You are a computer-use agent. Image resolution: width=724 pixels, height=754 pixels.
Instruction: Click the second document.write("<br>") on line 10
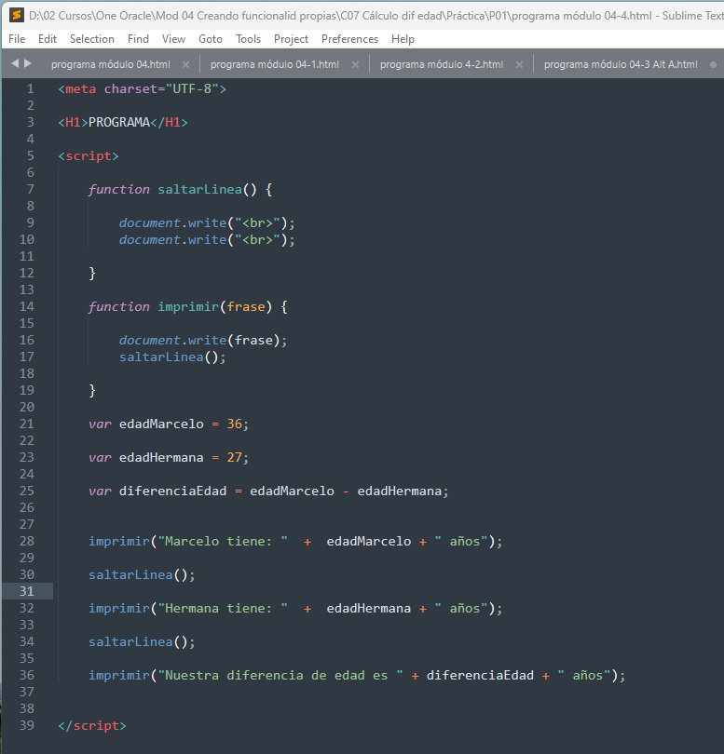207,240
